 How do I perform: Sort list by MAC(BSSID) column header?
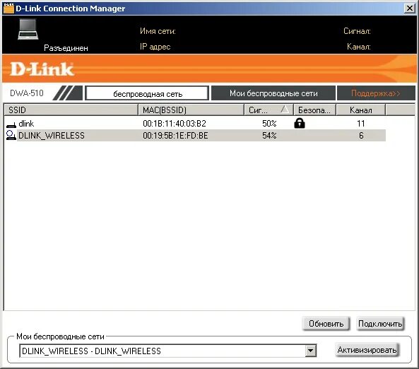[x=191, y=110]
